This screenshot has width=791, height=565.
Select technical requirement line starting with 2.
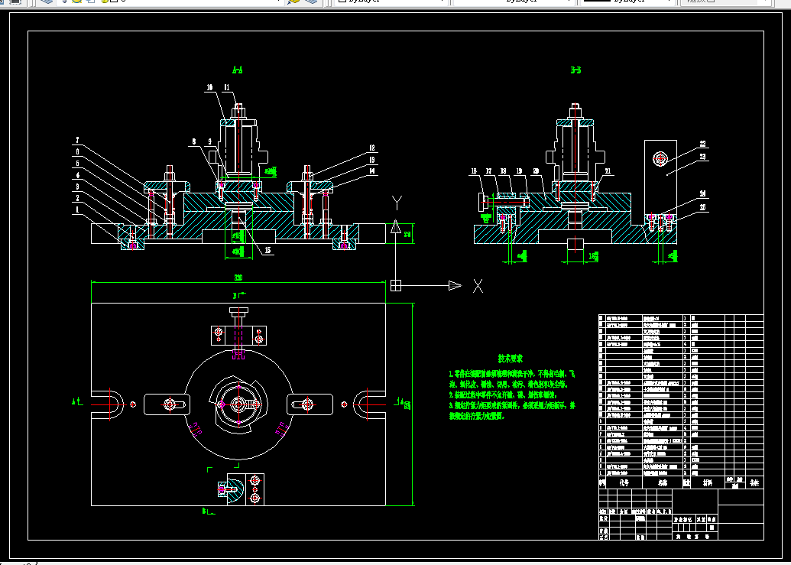[502, 395]
